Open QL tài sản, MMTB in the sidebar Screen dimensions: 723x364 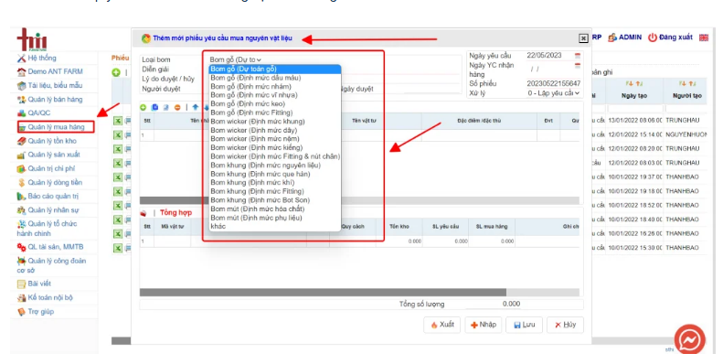56,247
